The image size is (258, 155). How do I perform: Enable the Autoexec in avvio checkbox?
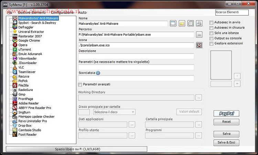click(211, 23)
